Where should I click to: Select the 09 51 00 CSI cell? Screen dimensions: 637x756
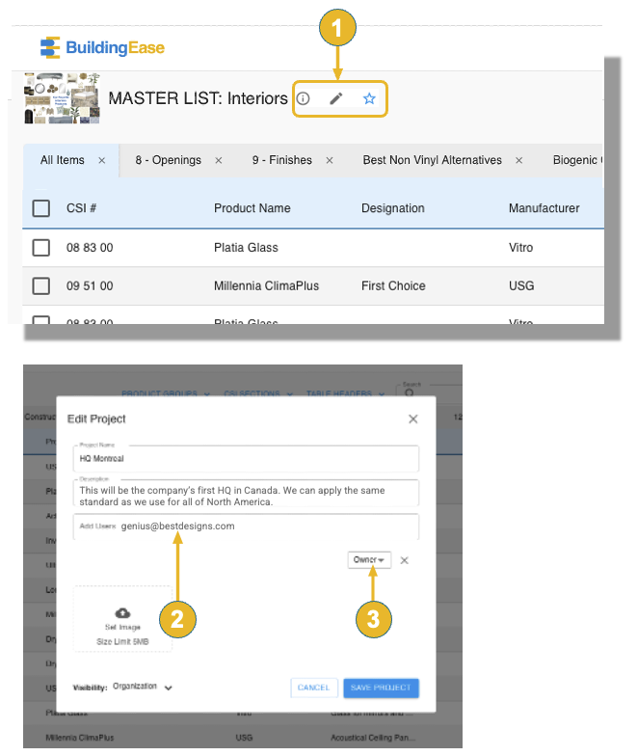90,285
